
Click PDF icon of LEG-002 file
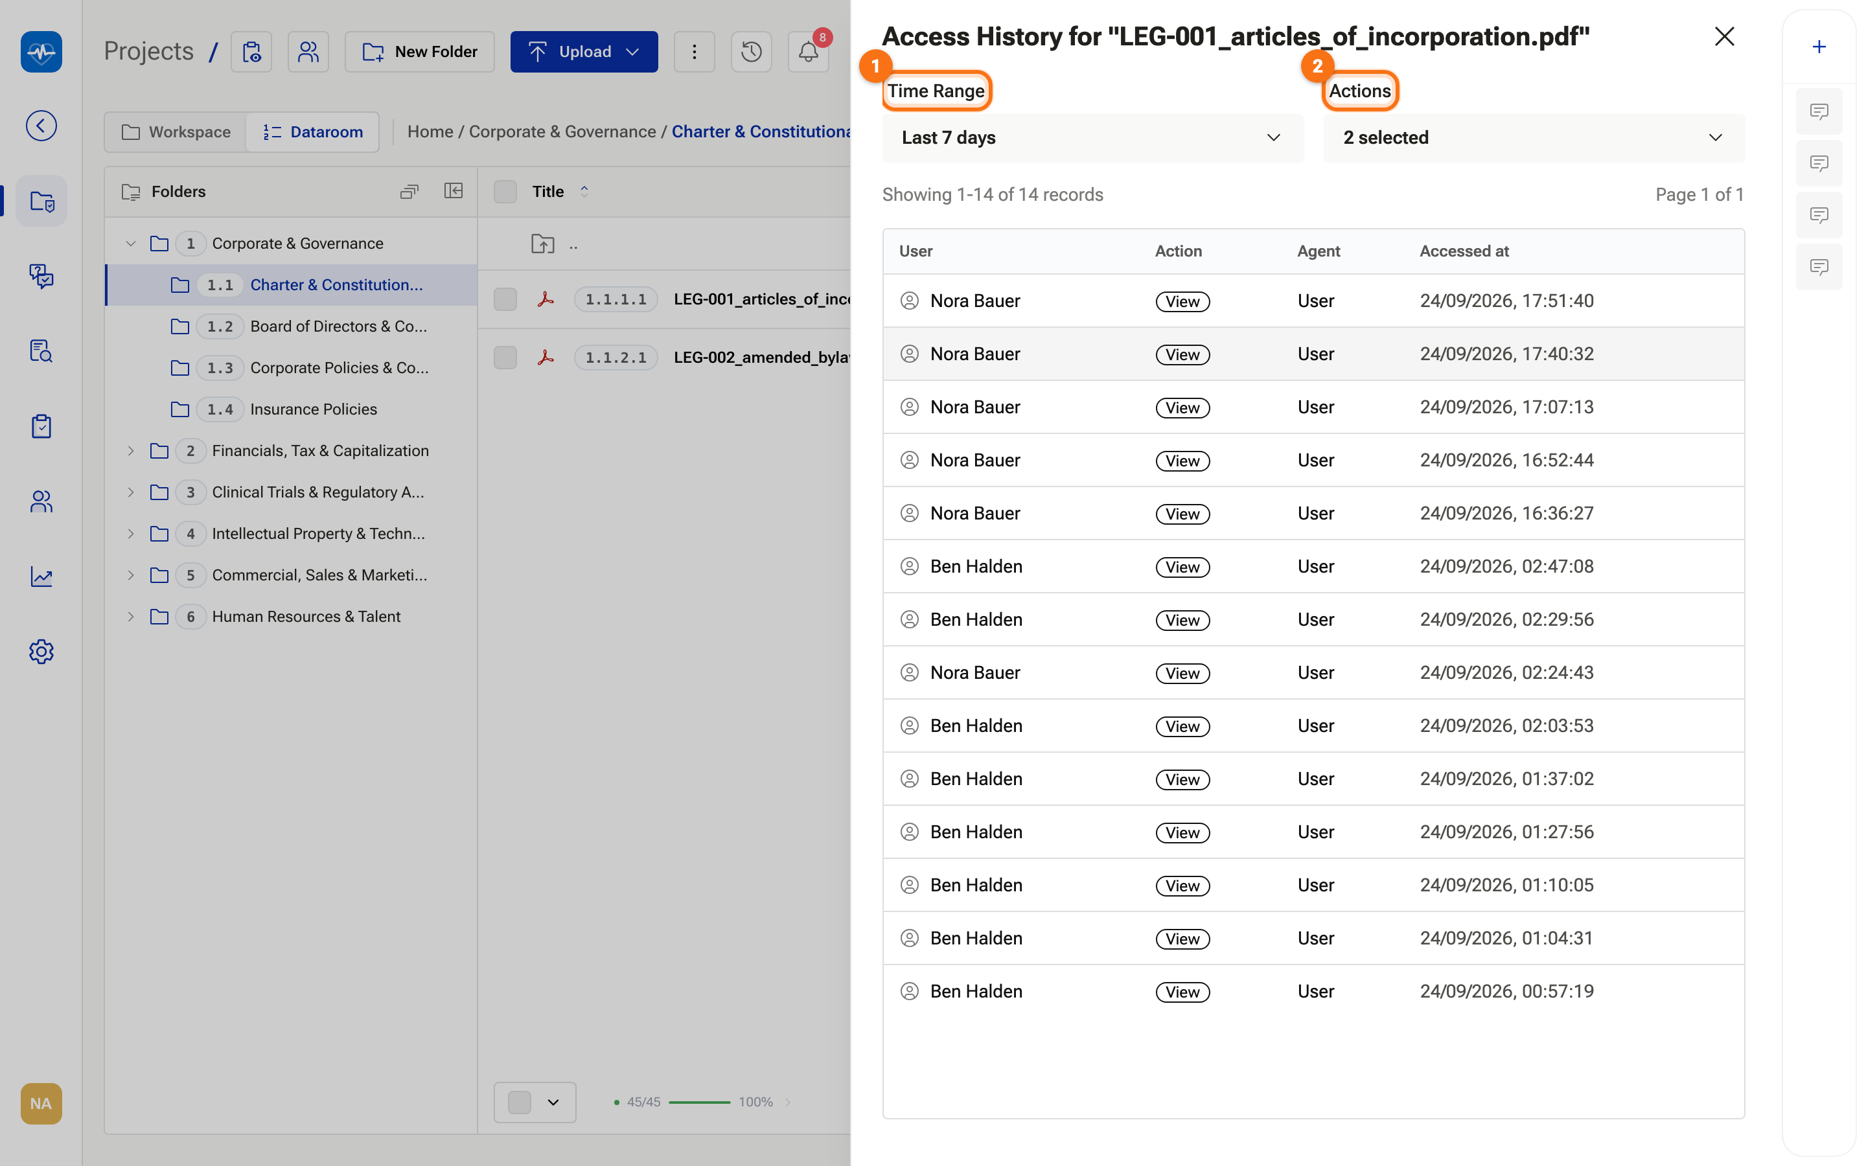(546, 357)
